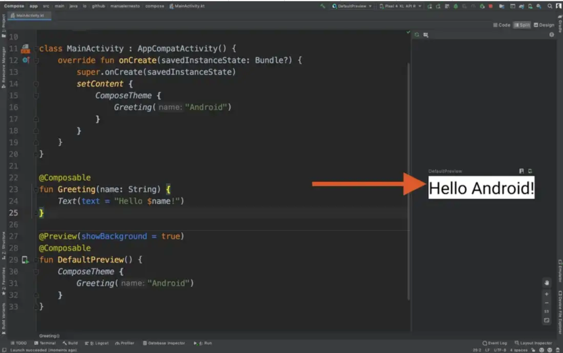Click the cursor position indicator in status bar

pyautogui.click(x=477, y=350)
